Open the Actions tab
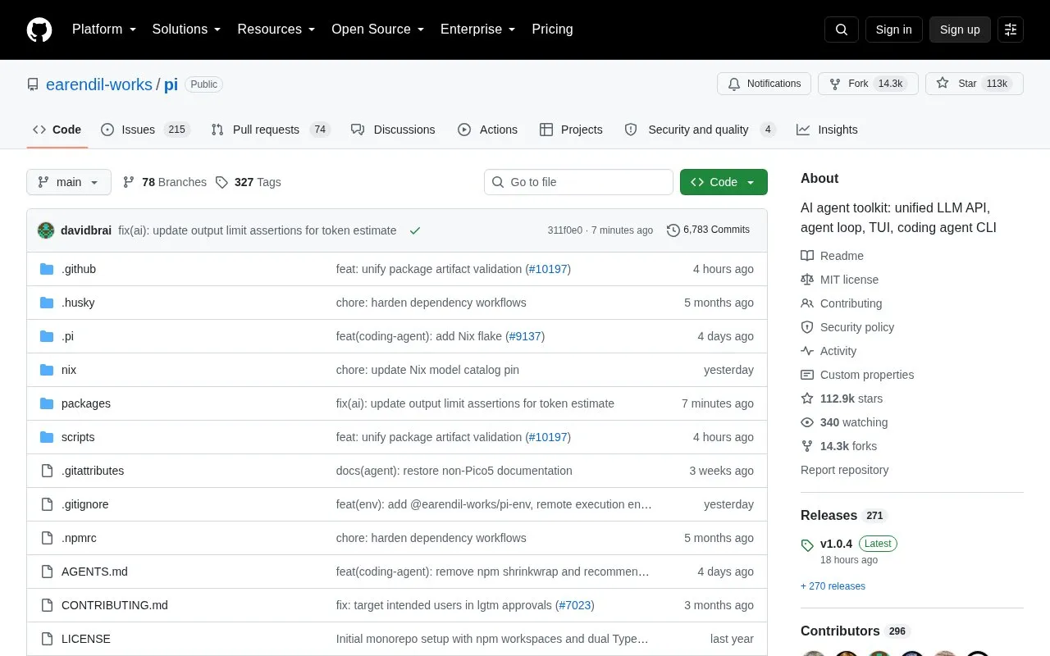Image resolution: width=1050 pixels, height=656 pixels. pyautogui.click(x=487, y=130)
